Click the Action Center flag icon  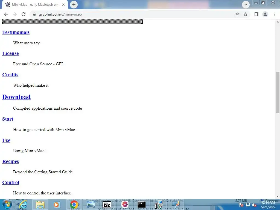pyautogui.click(x=241, y=205)
